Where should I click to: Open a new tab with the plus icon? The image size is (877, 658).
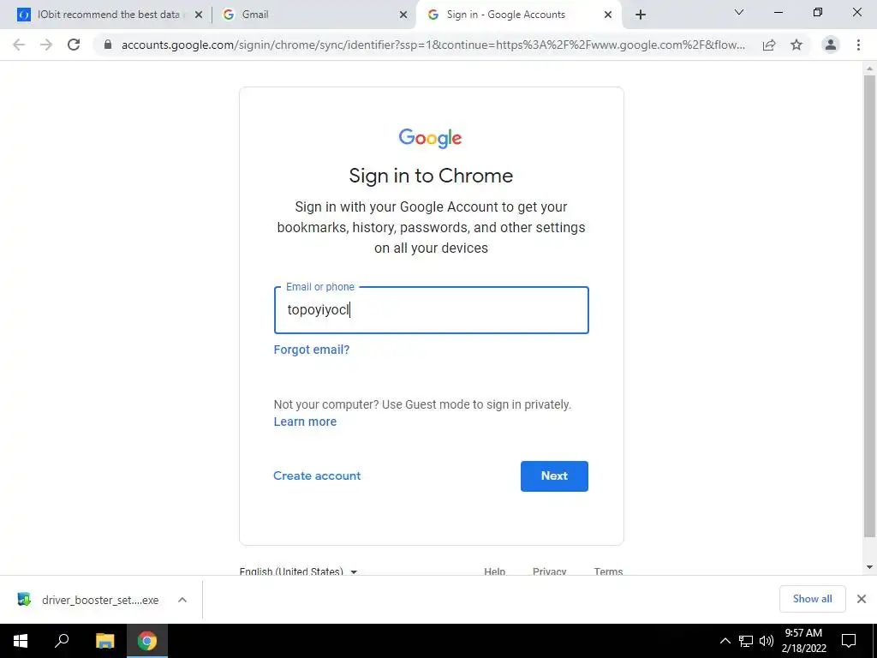click(x=641, y=15)
